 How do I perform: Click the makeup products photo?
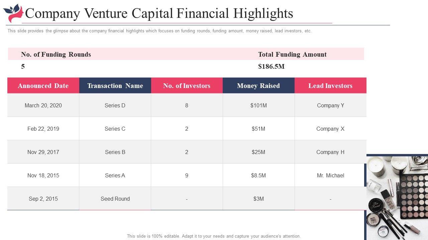397,197
